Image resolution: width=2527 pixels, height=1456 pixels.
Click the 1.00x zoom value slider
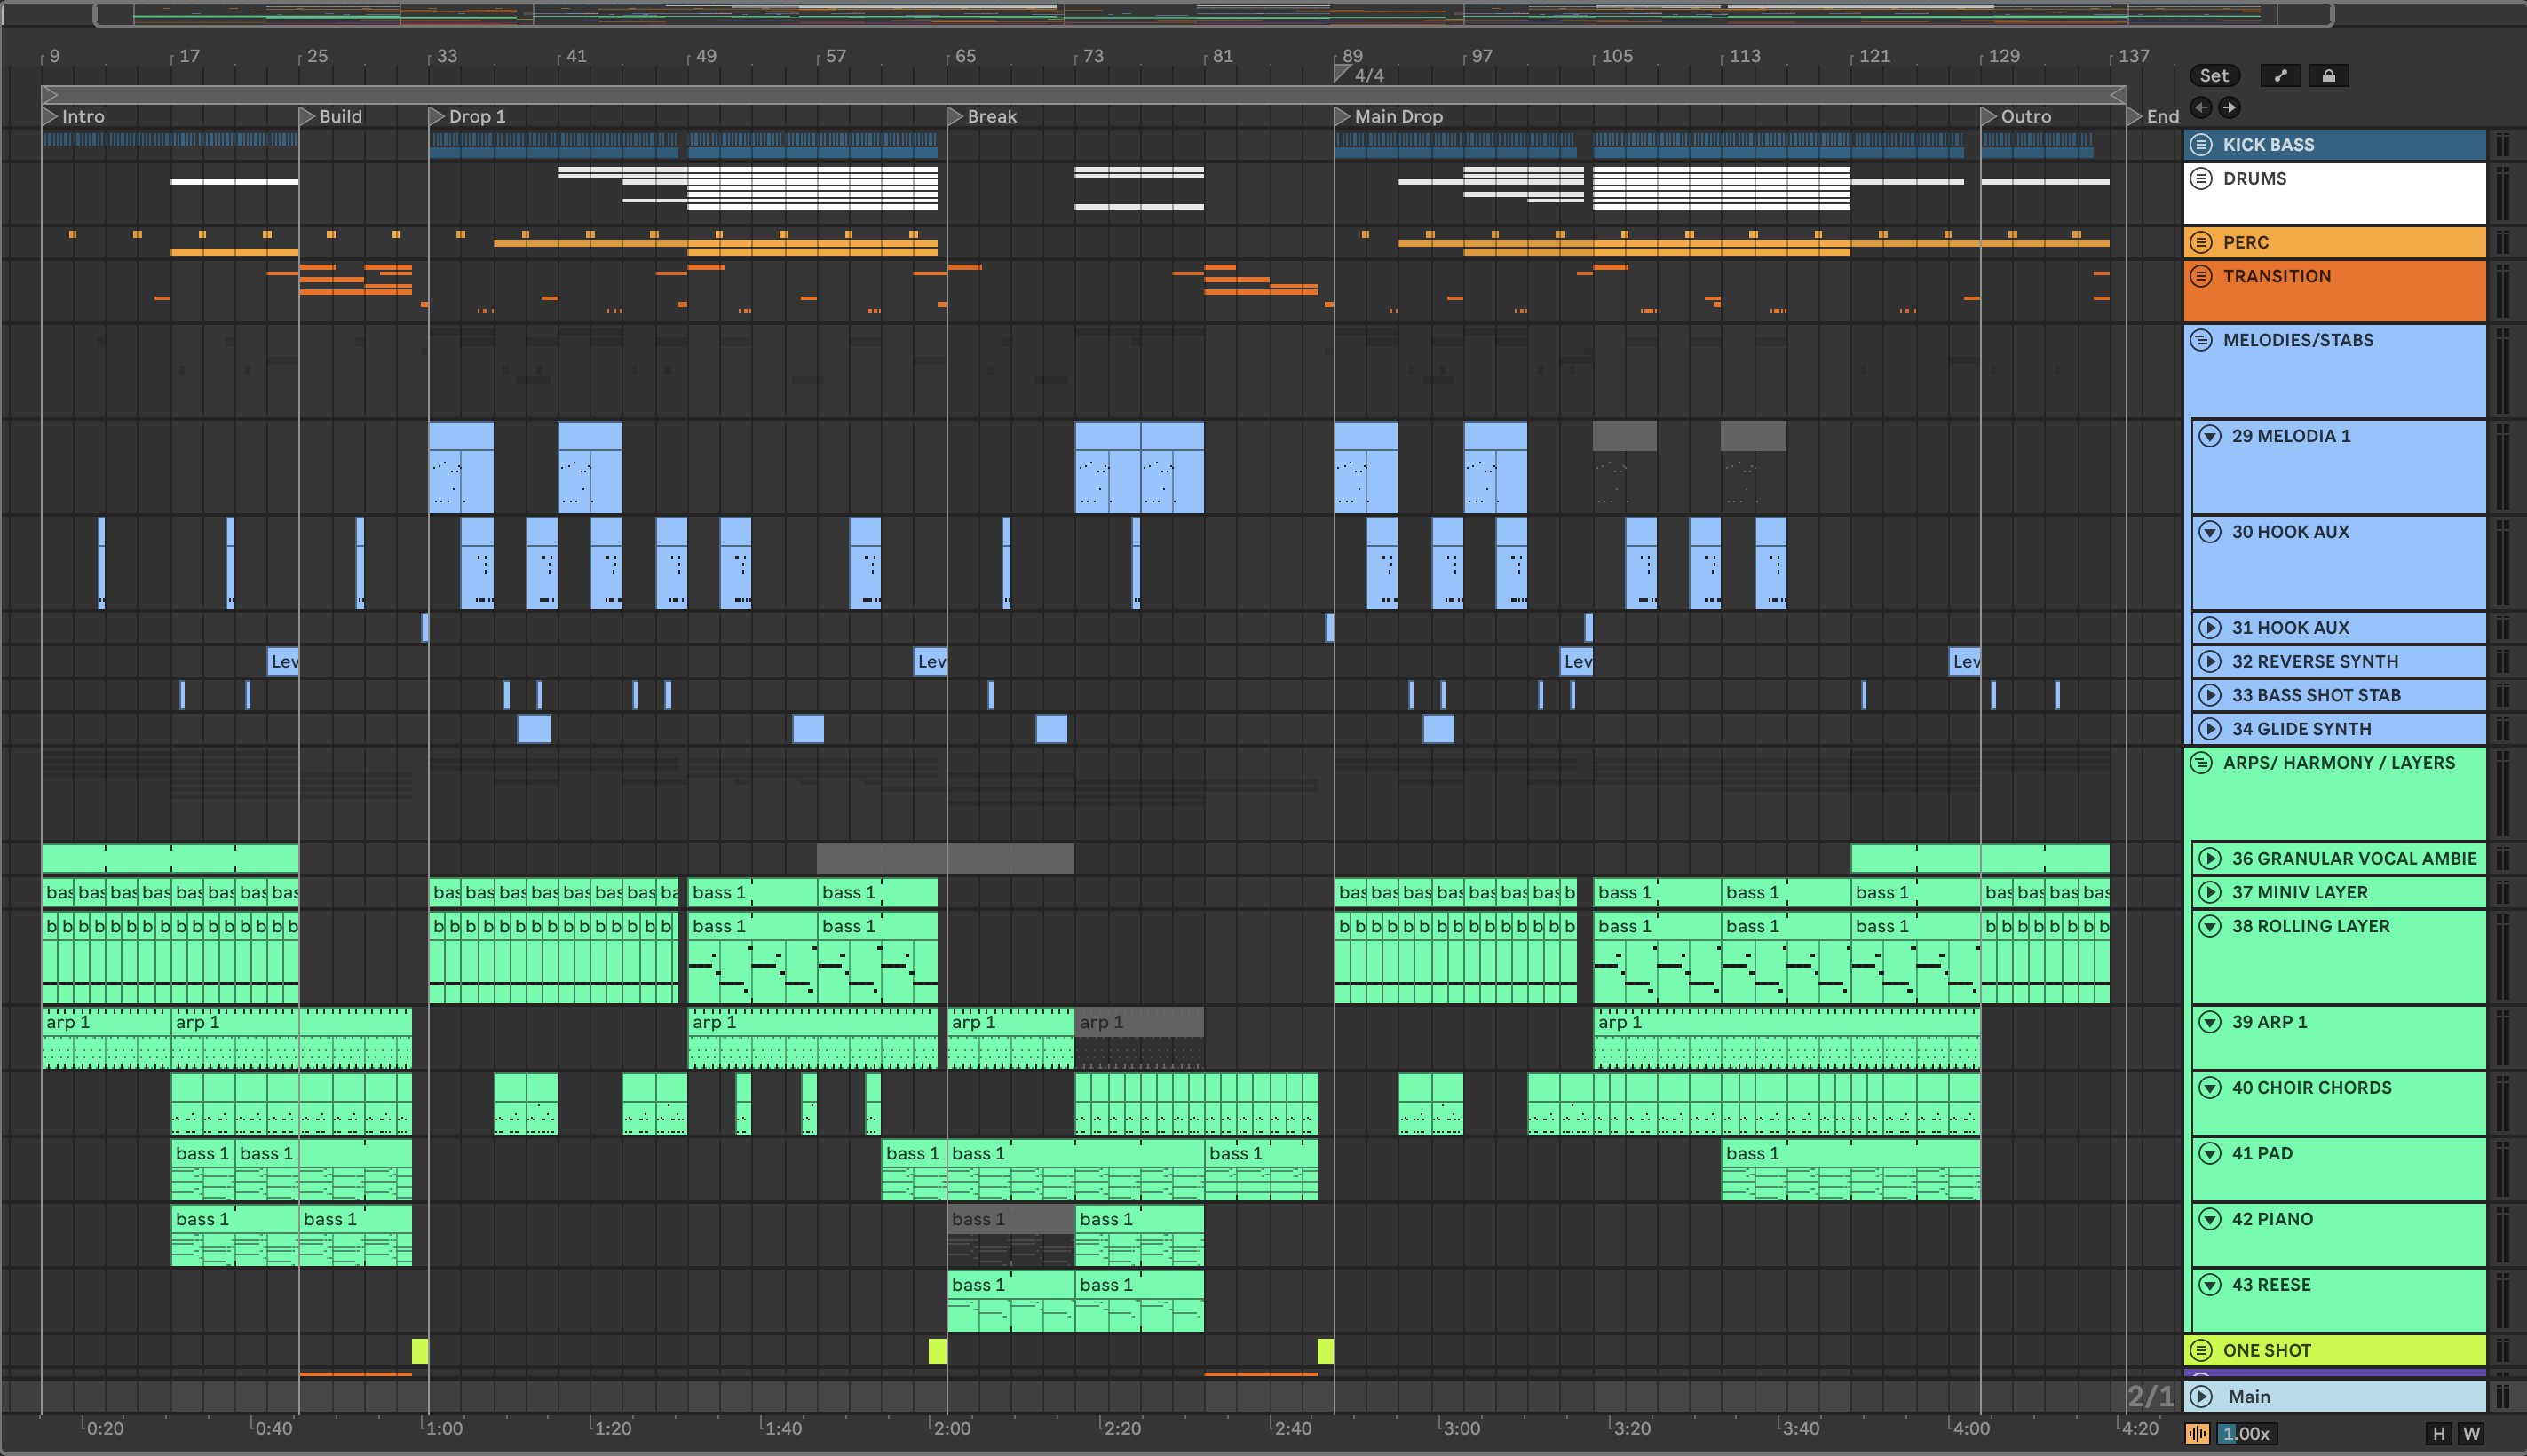coord(2246,1434)
